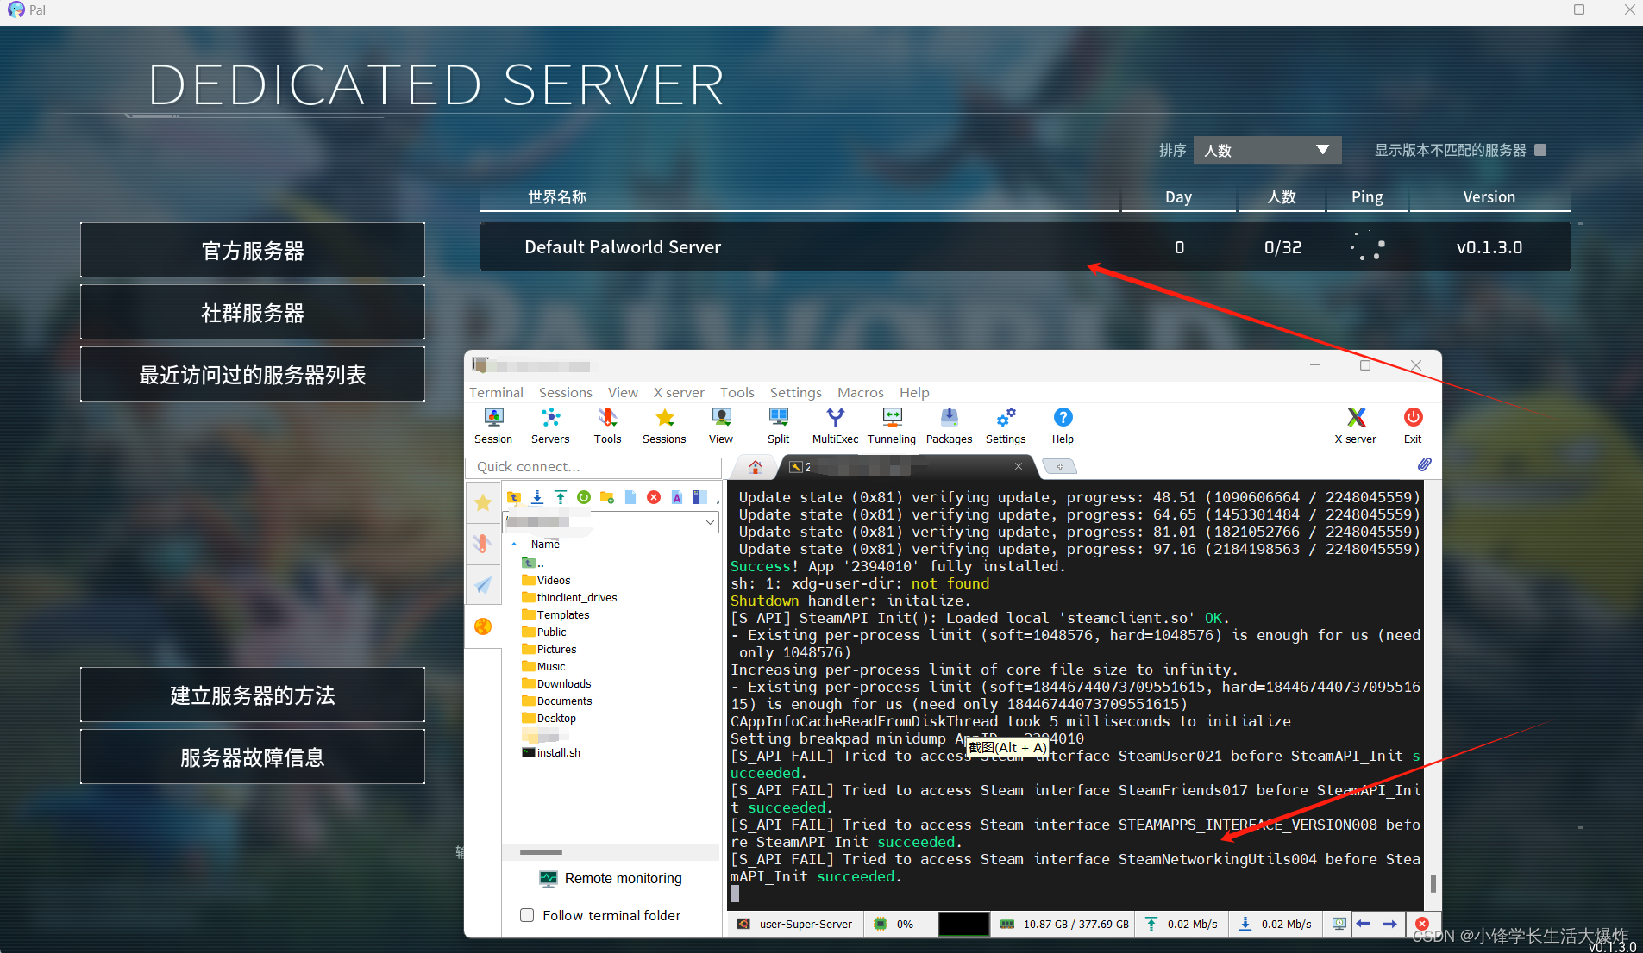
Task: Go to parent folder in file browser
Action: click(x=514, y=497)
